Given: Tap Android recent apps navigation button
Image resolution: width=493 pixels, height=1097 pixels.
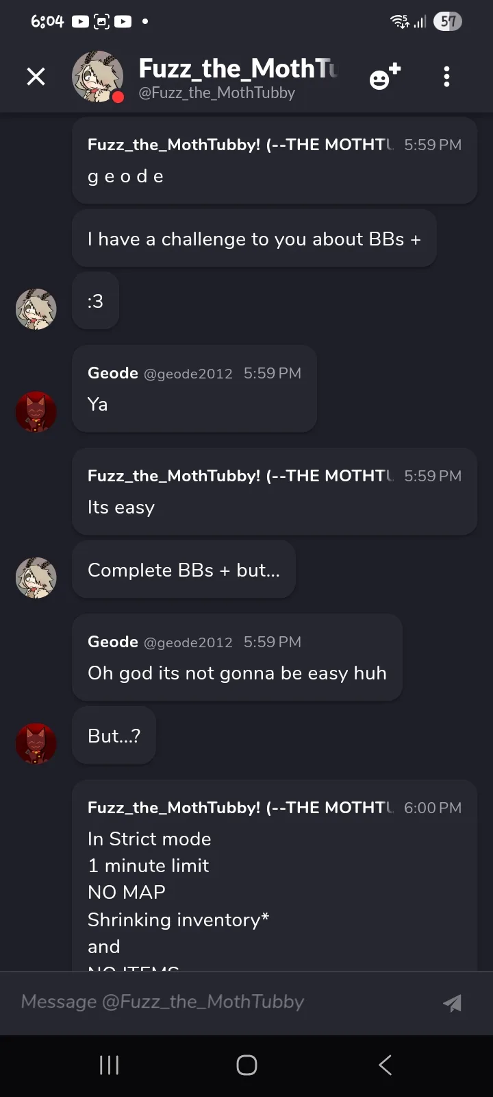Looking at the screenshot, I should (110, 1065).
